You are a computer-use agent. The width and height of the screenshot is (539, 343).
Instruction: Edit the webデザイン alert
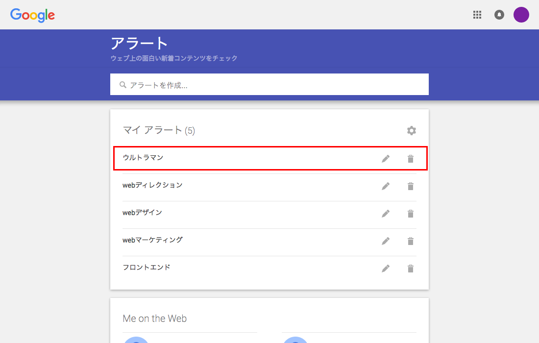coord(386,214)
